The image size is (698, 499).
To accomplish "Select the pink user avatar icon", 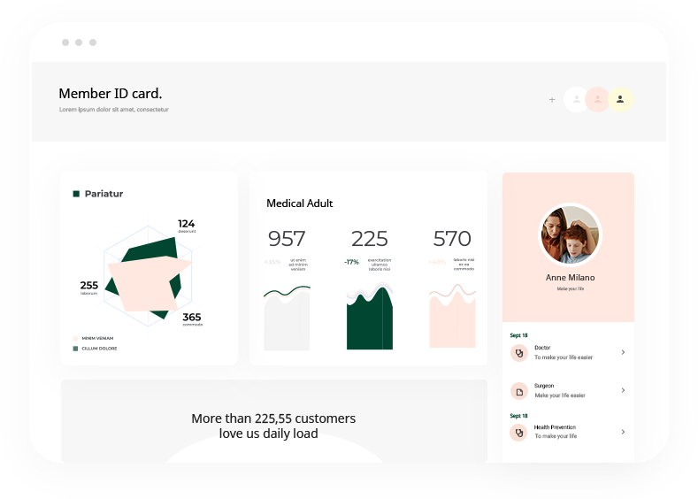I will tap(598, 100).
